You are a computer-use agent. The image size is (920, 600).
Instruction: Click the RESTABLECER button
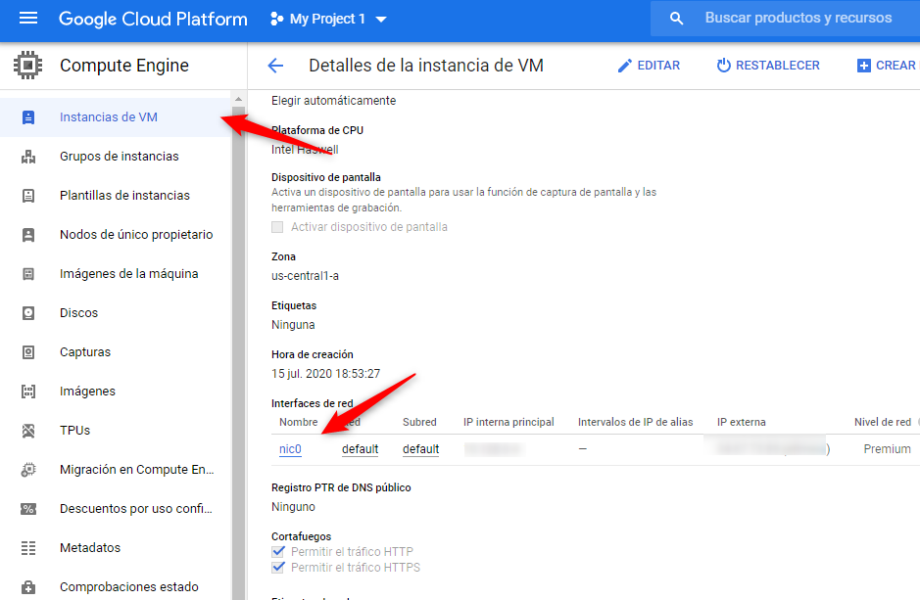(768, 66)
